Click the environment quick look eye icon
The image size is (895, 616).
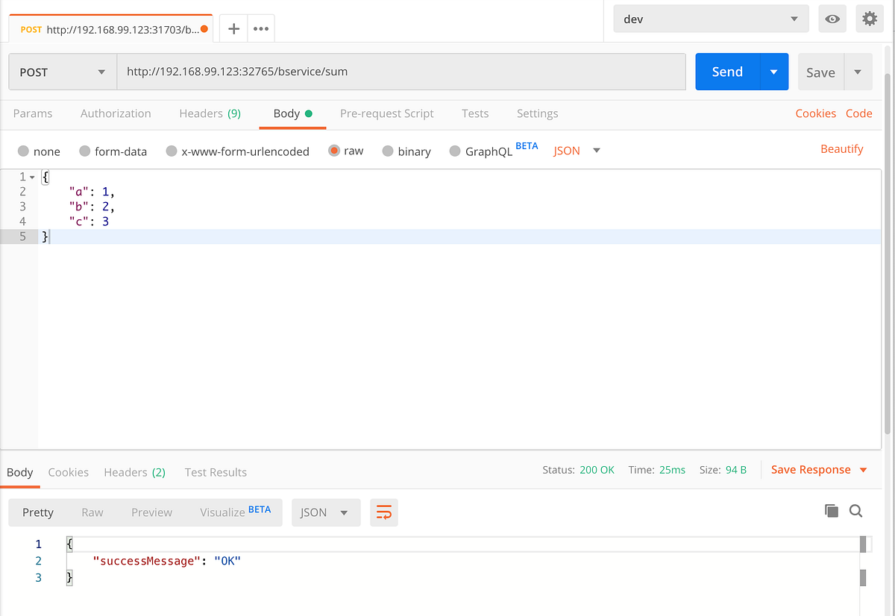(x=832, y=19)
